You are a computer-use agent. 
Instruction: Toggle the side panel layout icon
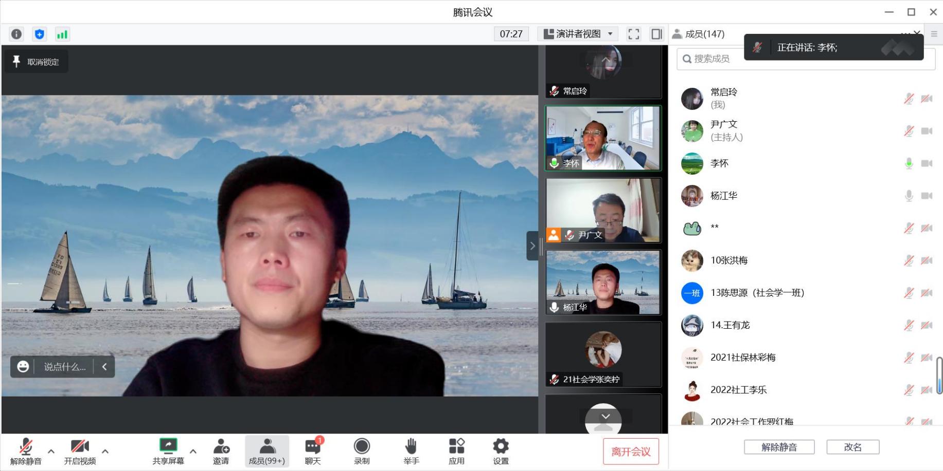(656, 34)
